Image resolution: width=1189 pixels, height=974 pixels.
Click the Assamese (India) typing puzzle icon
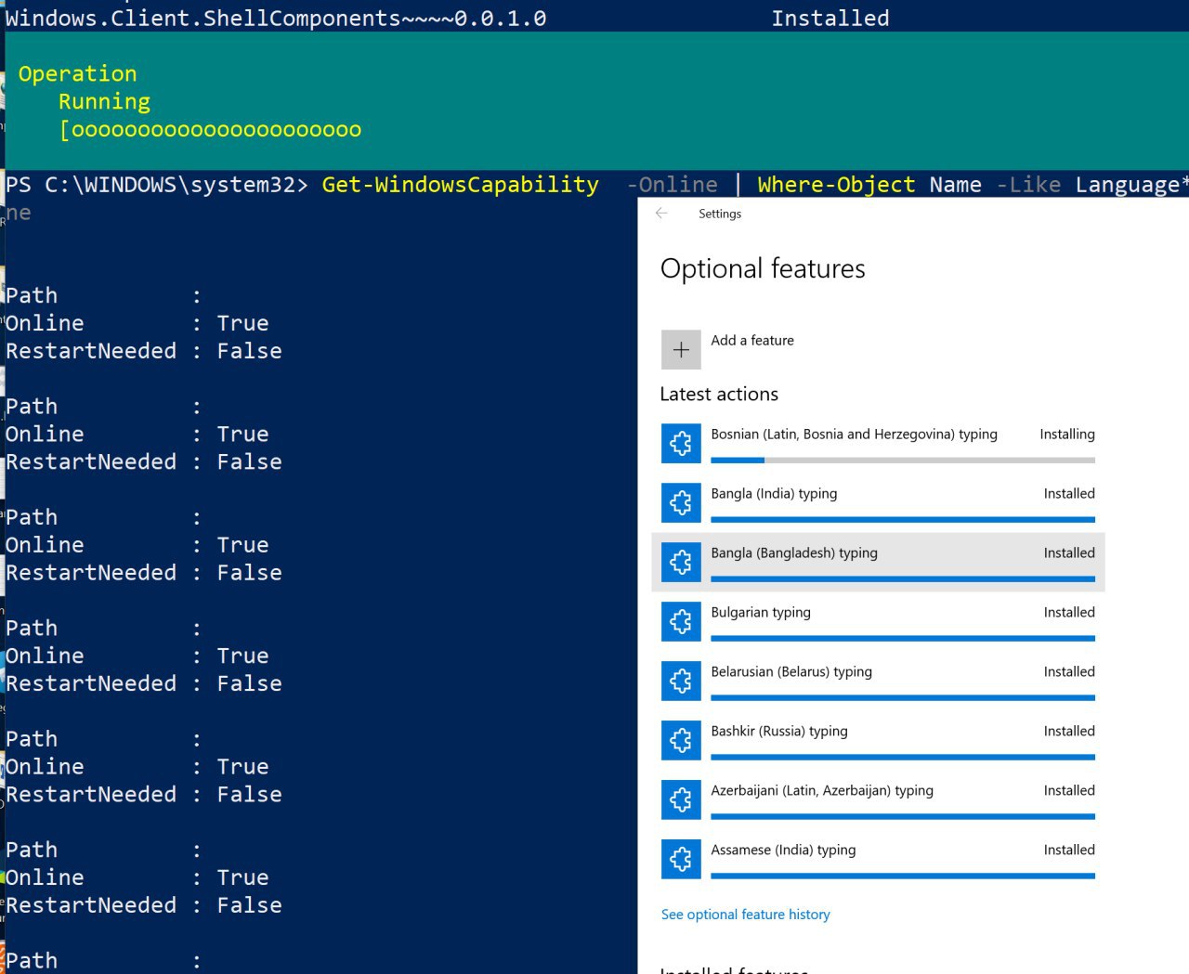click(681, 859)
